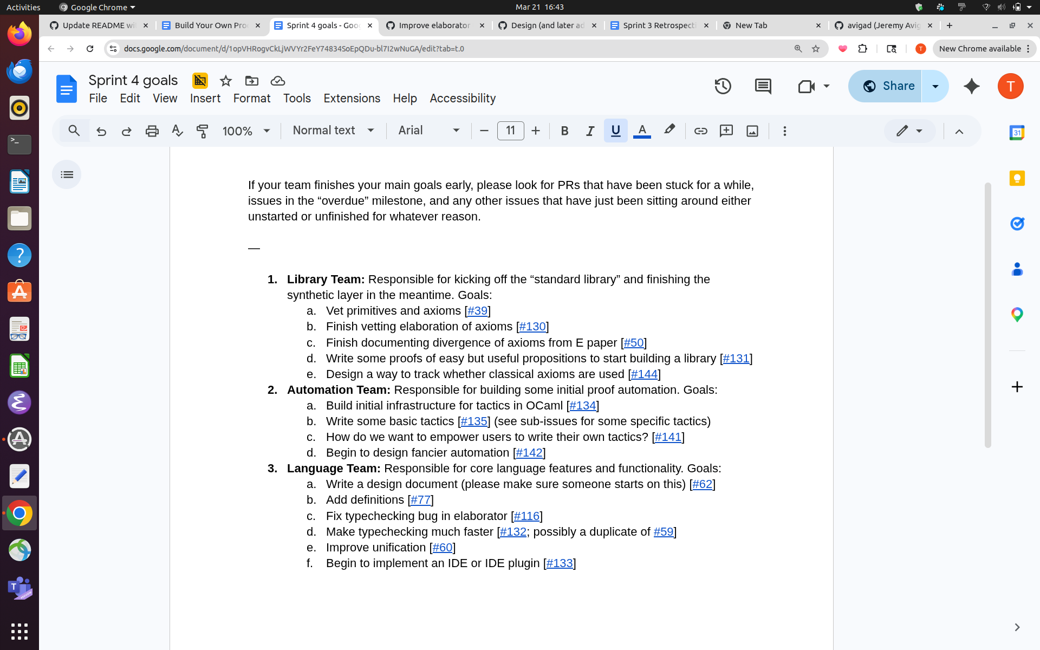Open the text color picker
The image size is (1040, 650).
tap(642, 131)
